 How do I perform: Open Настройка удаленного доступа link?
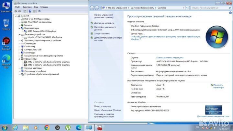[x=105, y=28]
